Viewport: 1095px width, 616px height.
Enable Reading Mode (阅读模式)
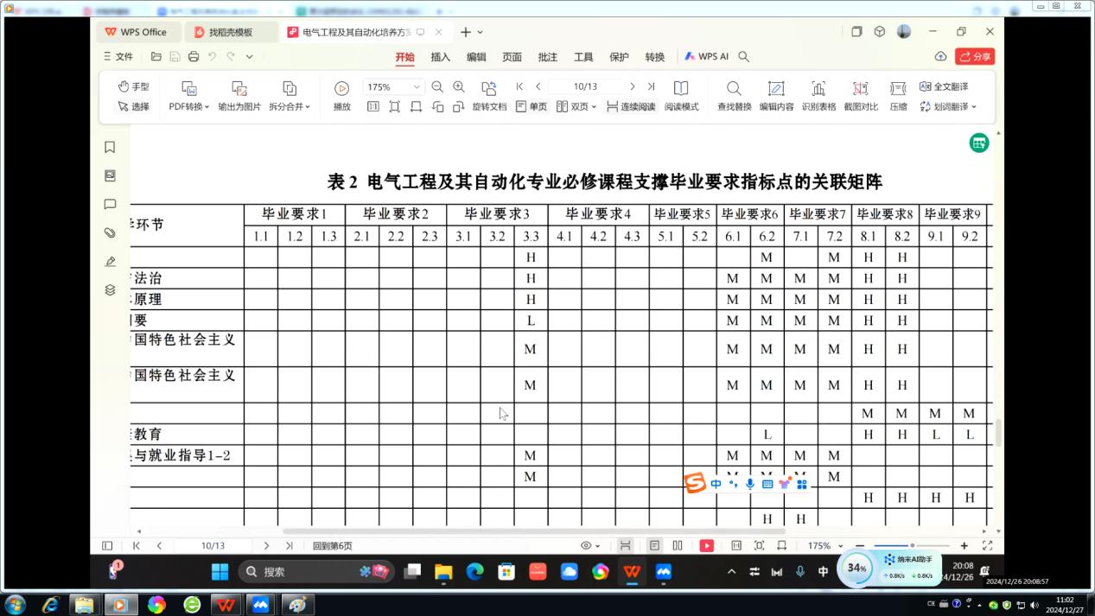(x=681, y=88)
